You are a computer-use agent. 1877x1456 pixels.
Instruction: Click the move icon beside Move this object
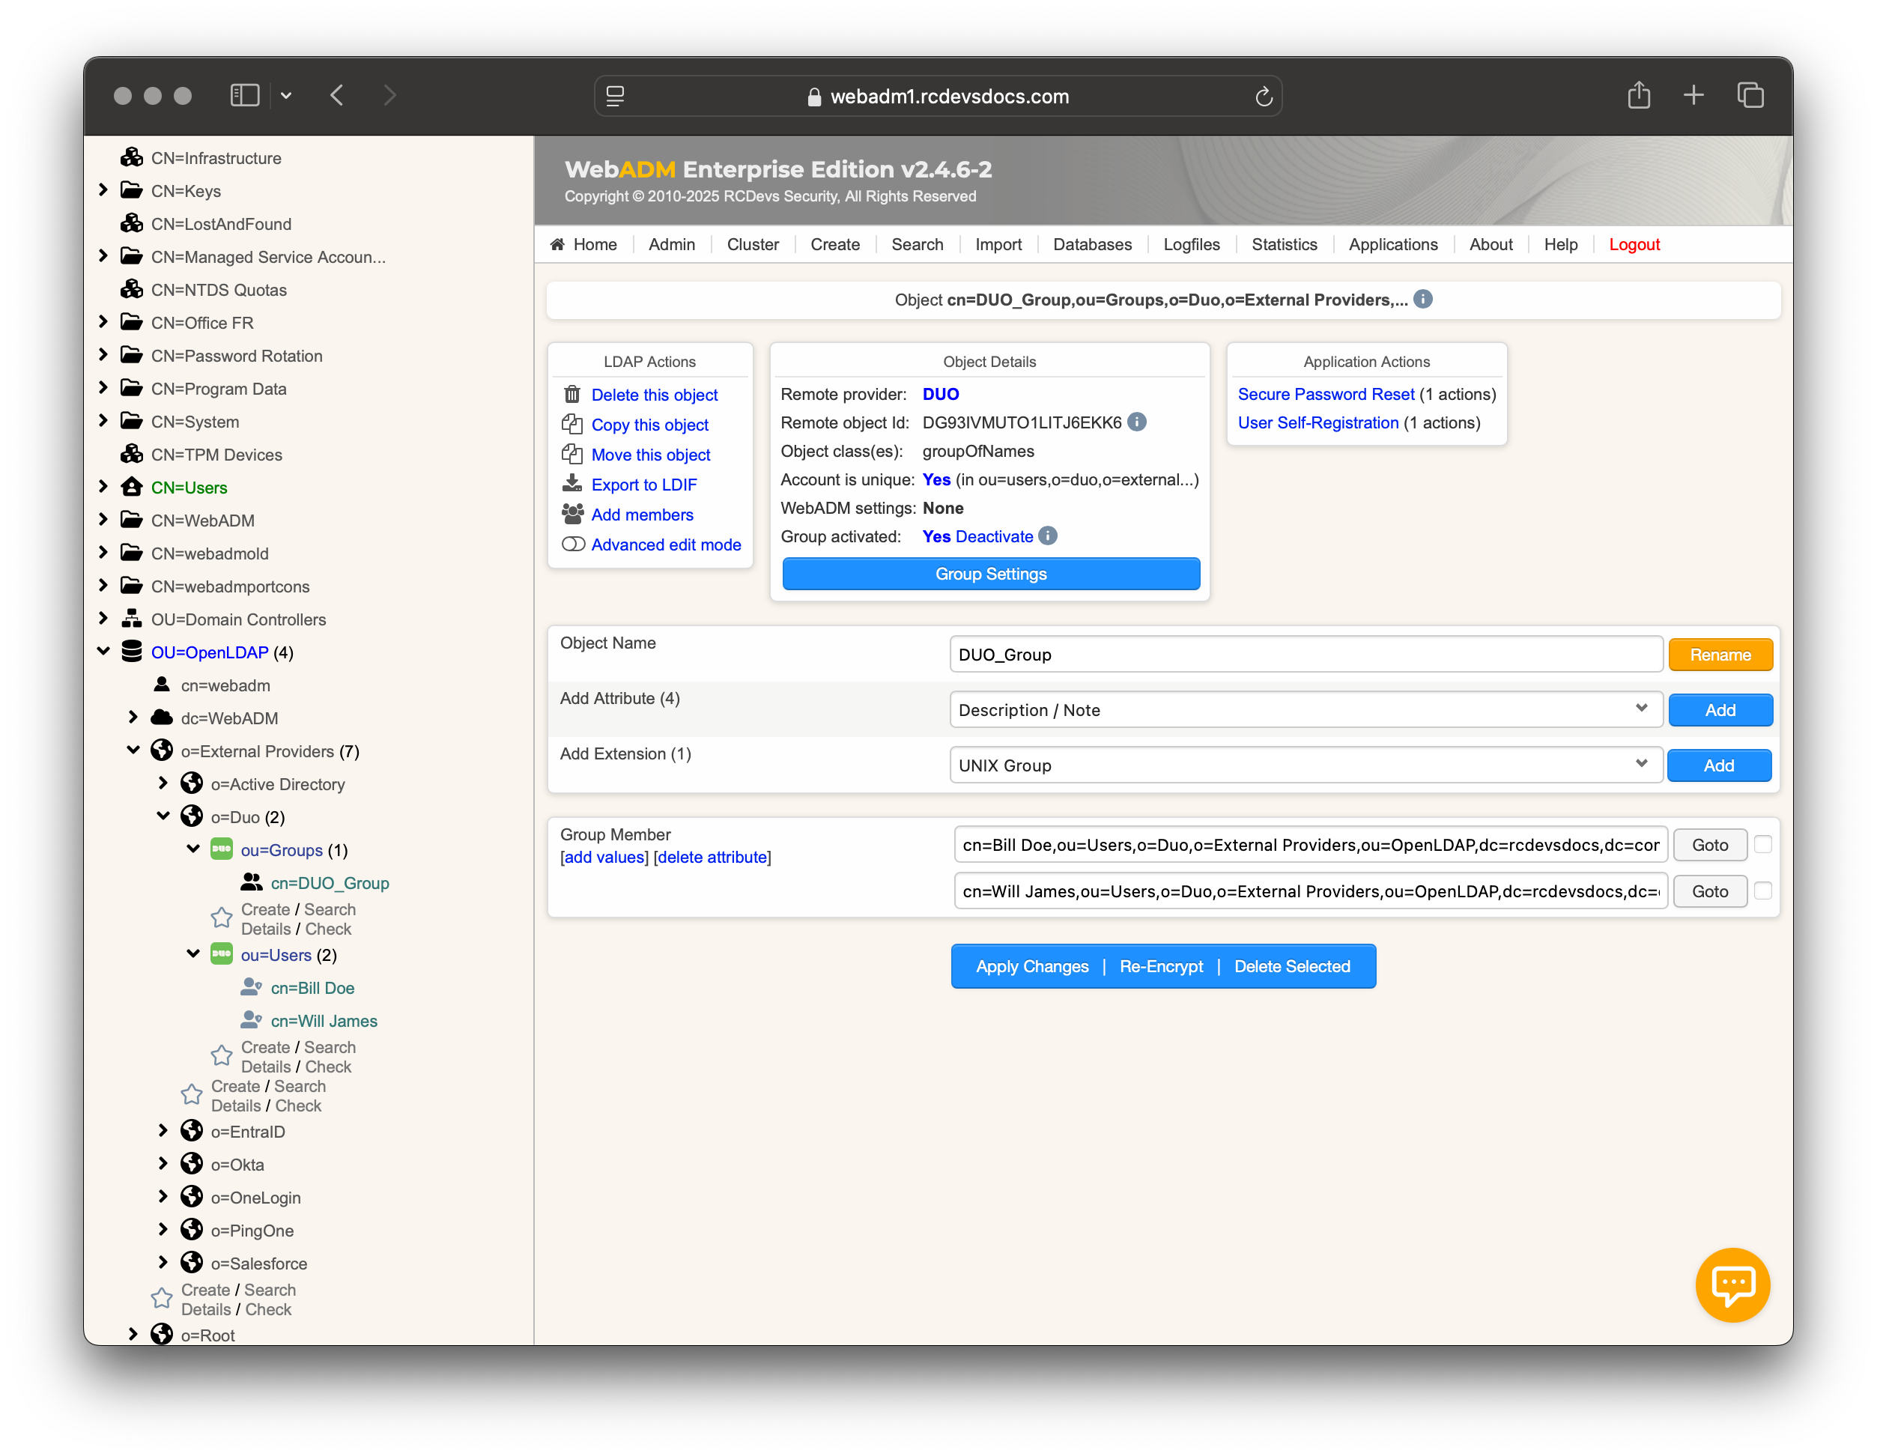point(572,455)
